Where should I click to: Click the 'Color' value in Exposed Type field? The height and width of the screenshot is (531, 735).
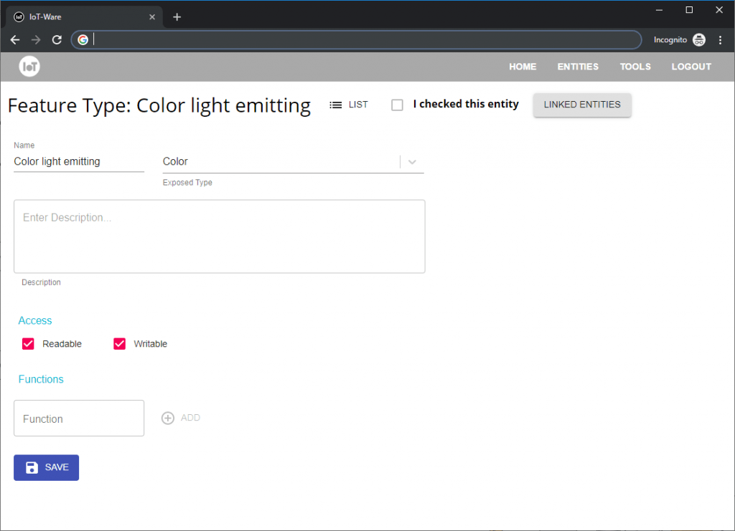[x=175, y=161]
